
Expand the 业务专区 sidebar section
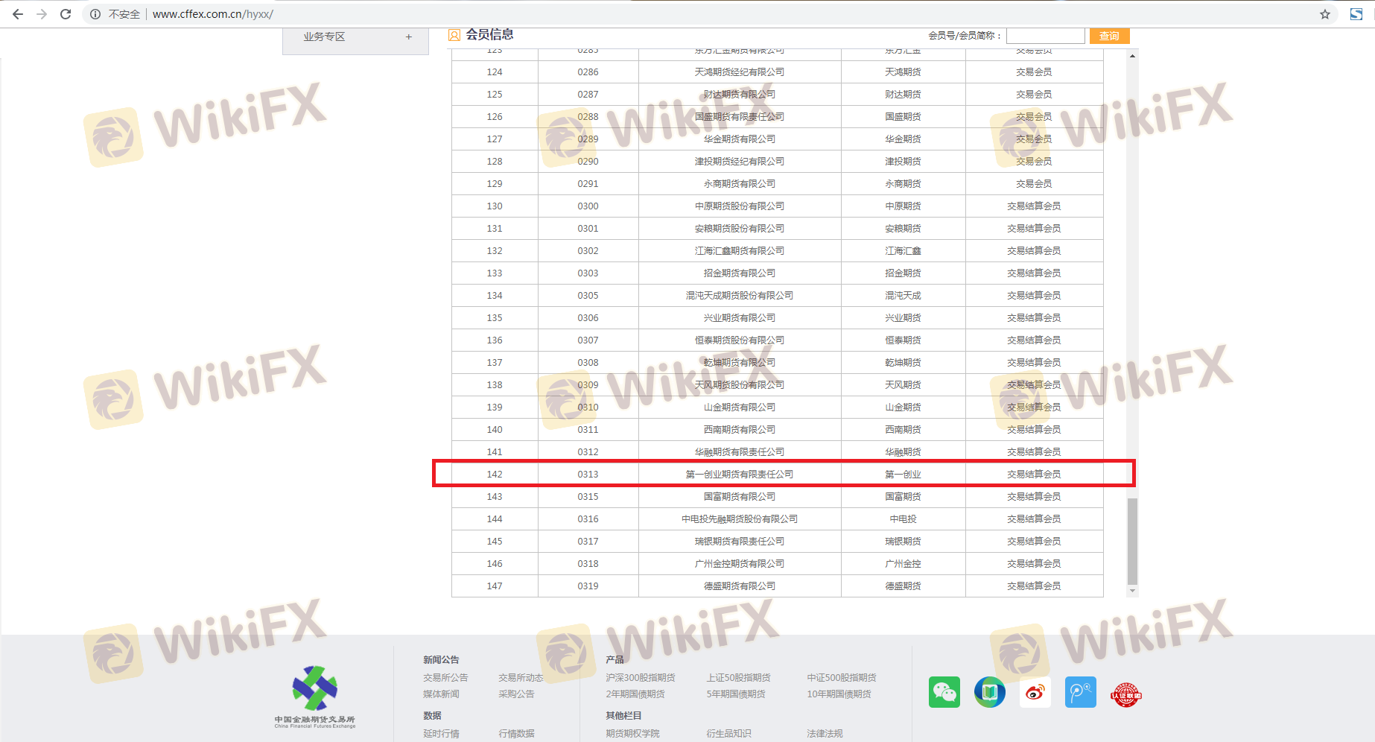pyautogui.click(x=408, y=37)
